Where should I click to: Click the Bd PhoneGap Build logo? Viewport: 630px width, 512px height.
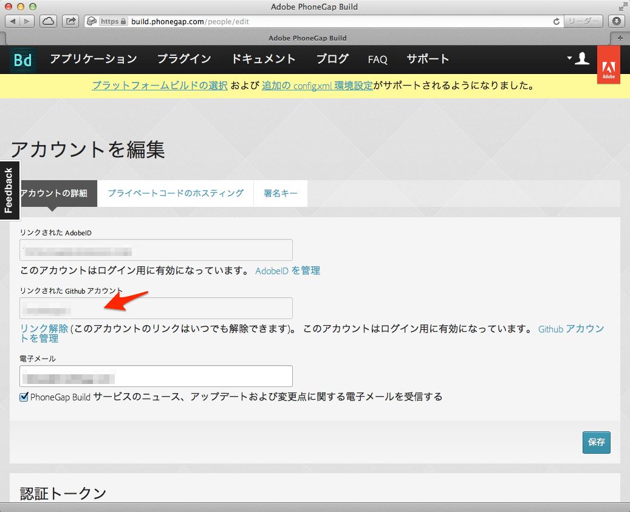[23, 60]
